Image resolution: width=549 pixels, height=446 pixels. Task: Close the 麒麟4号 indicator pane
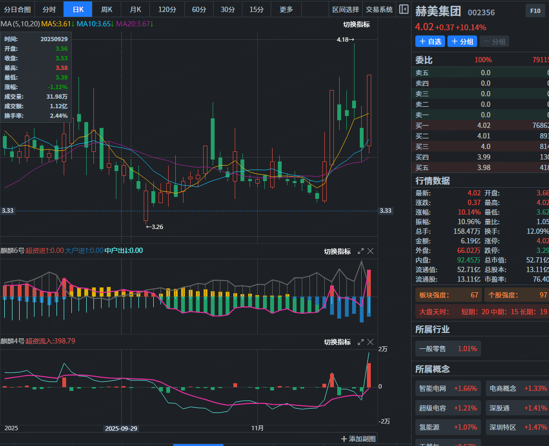(370, 342)
